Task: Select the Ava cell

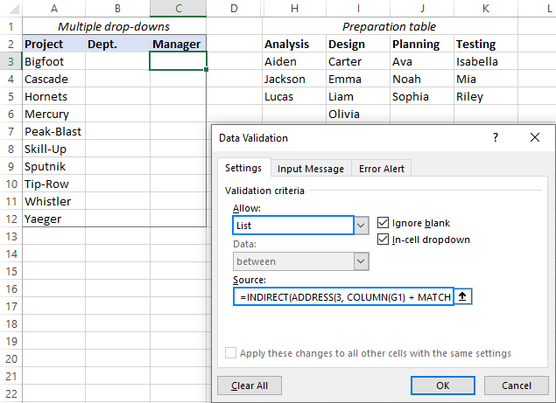Action: (422, 61)
